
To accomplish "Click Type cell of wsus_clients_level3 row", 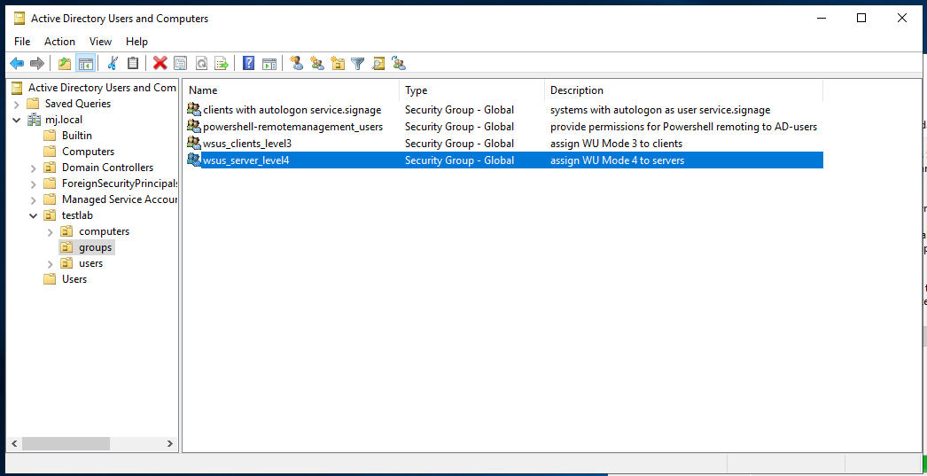I will pos(459,143).
